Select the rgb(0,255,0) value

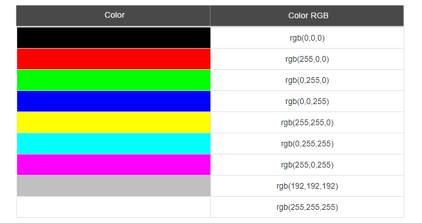(307, 80)
